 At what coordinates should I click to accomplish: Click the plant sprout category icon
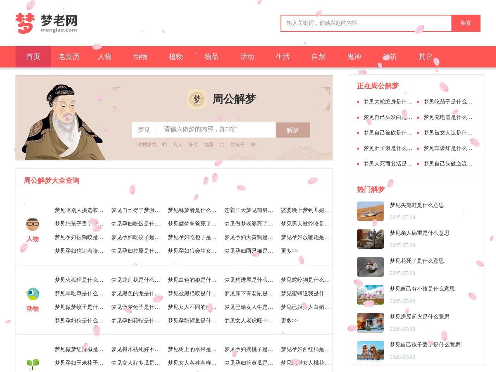pyautogui.click(x=33, y=364)
